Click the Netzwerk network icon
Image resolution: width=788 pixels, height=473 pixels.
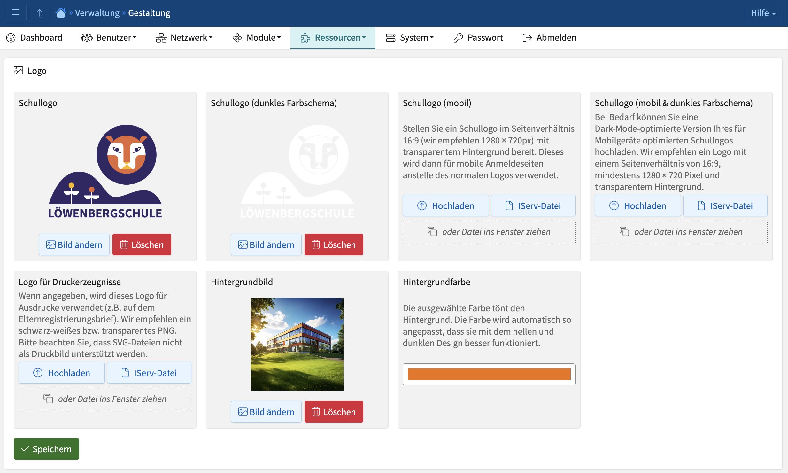161,38
